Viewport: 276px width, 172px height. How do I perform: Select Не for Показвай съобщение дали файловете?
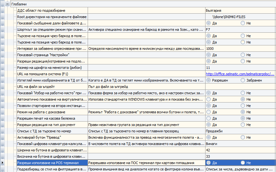tap(243, 23)
